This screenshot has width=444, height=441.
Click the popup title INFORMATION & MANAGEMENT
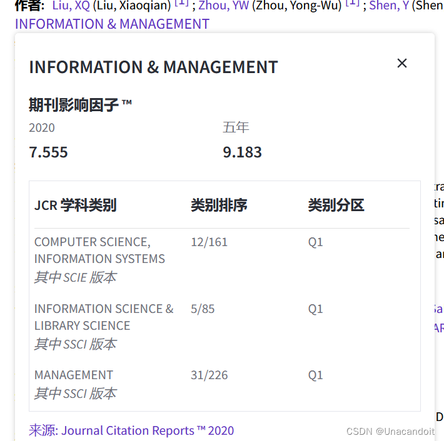153,67
